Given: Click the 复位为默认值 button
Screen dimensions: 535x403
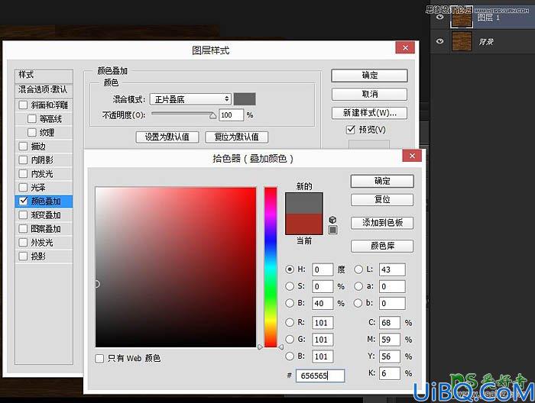Looking at the screenshot, I should point(236,137).
